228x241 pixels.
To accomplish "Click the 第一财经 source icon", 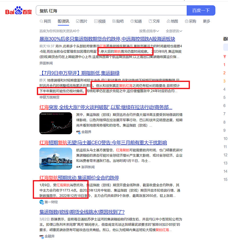I will point(41,202).
